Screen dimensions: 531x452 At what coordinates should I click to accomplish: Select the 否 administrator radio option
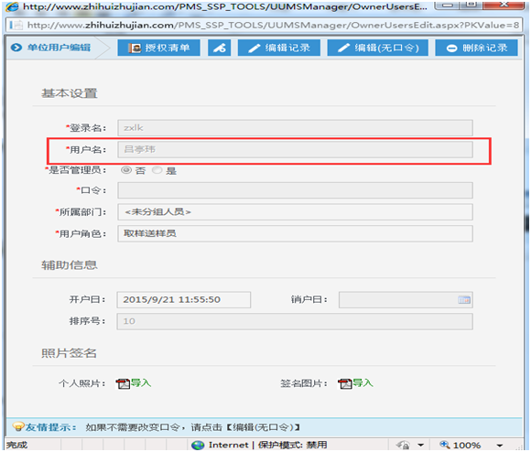[126, 170]
